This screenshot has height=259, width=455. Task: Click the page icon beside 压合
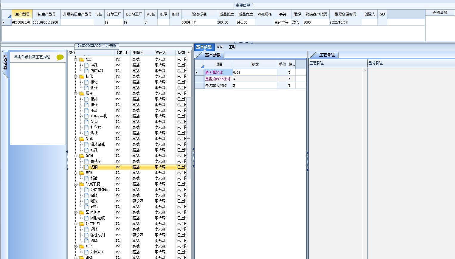pos(86,110)
